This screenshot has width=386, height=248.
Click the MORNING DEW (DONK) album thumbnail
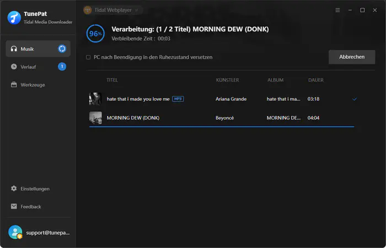(95, 118)
